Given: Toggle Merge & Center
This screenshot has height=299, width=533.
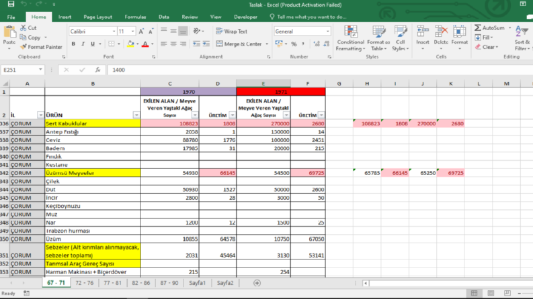Looking at the screenshot, I should coord(239,44).
